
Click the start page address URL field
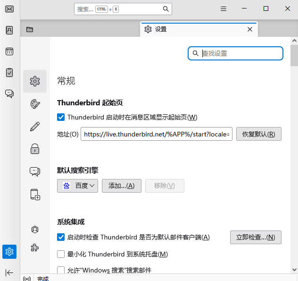coord(157,134)
